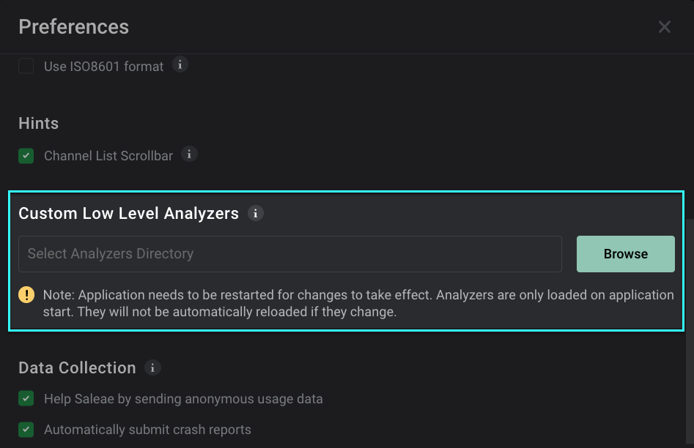The height and width of the screenshot is (448, 694).
Task: Enable Use ISO8601 format
Action: [x=26, y=65]
